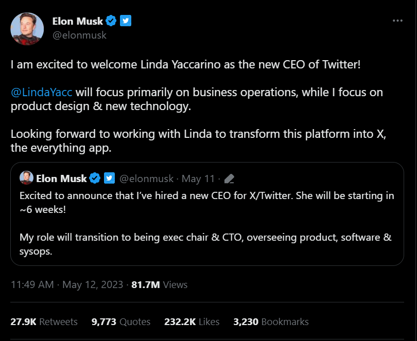Show the 232.2K Likes list
Viewport: 417px width, 341px height.
(192, 322)
